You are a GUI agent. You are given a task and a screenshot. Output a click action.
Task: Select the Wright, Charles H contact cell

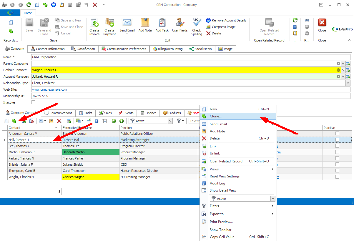[34, 177]
